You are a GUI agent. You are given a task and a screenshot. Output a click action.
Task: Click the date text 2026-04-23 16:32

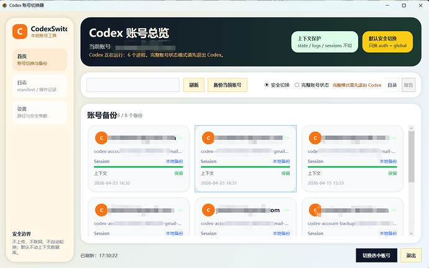112,183
